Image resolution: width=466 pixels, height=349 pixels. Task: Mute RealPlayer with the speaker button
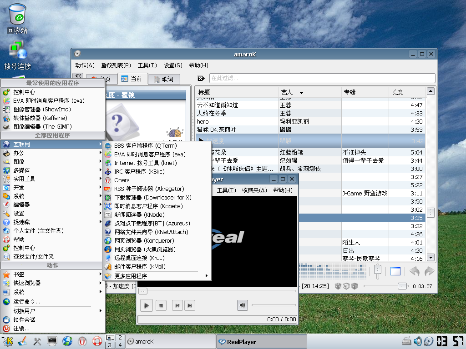click(x=243, y=305)
